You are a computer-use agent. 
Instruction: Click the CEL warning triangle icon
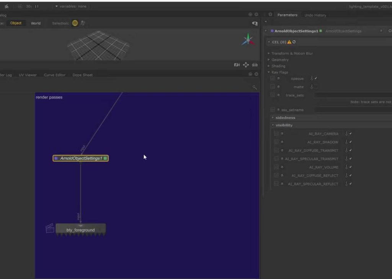coord(289,42)
